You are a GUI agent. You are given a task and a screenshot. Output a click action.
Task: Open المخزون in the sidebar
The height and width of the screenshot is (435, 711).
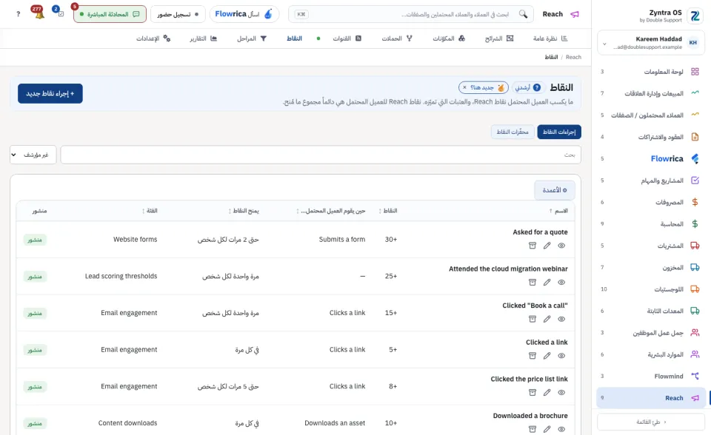pyautogui.click(x=650, y=267)
